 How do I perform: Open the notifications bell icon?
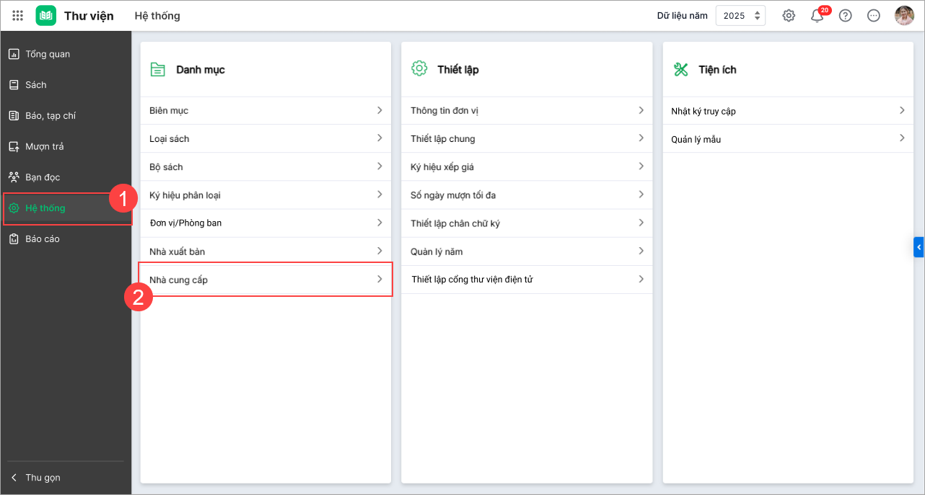[817, 16]
